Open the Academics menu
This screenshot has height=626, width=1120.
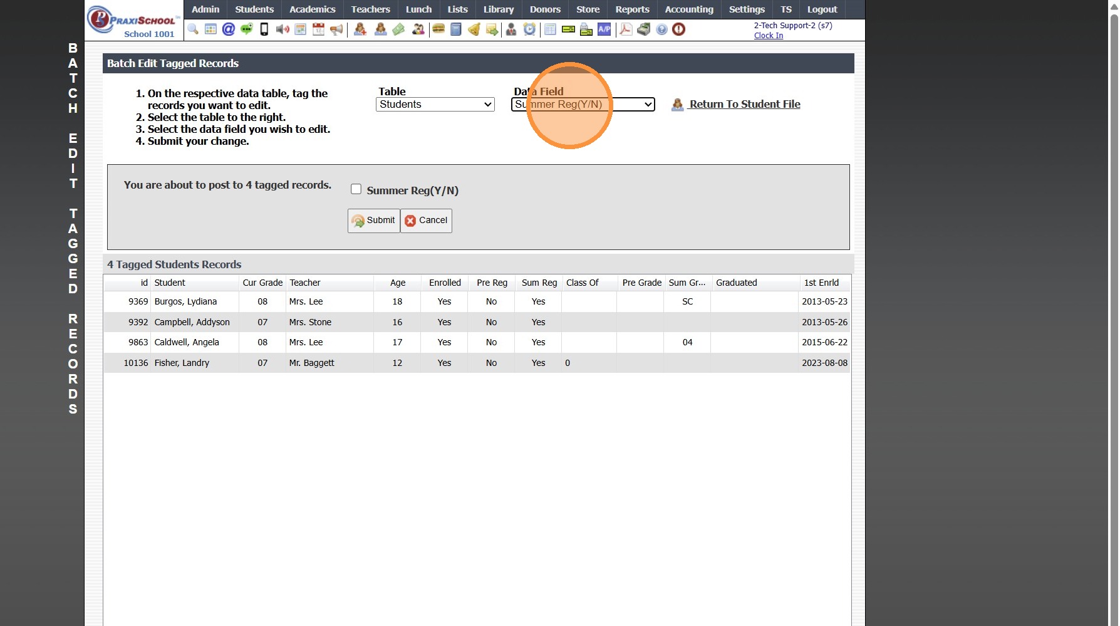click(313, 9)
